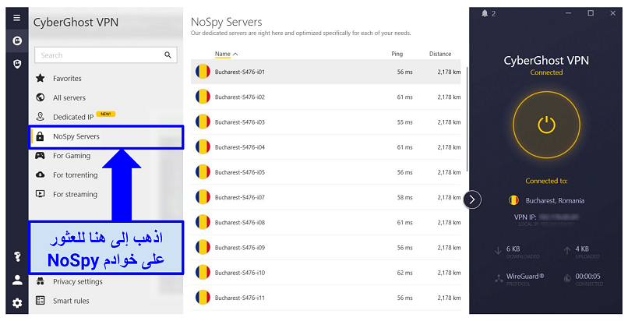
Task: Click the For Gaming controller icon
Action: (x=40, y=155)
